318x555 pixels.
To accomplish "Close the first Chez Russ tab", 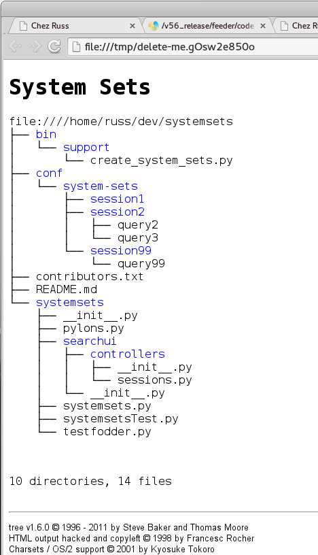I will tap(132, 26).
